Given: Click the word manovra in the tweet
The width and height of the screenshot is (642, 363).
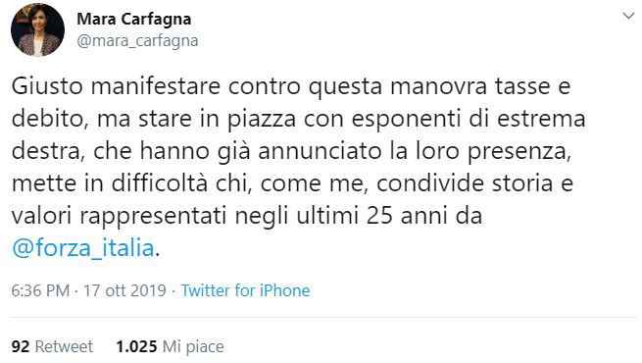Looking at the screenshot, I should pos(438,86).
